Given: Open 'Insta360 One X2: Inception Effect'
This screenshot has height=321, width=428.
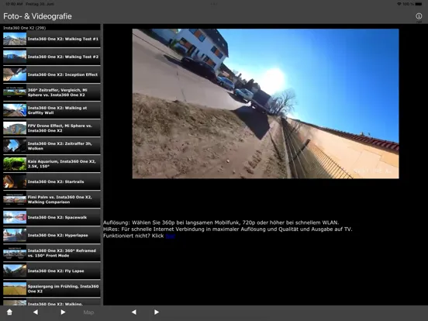Looking at the screenshot, I should click(52, 74).
